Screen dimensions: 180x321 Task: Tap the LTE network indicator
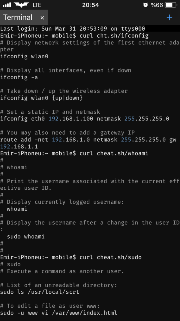click(37, 5)
